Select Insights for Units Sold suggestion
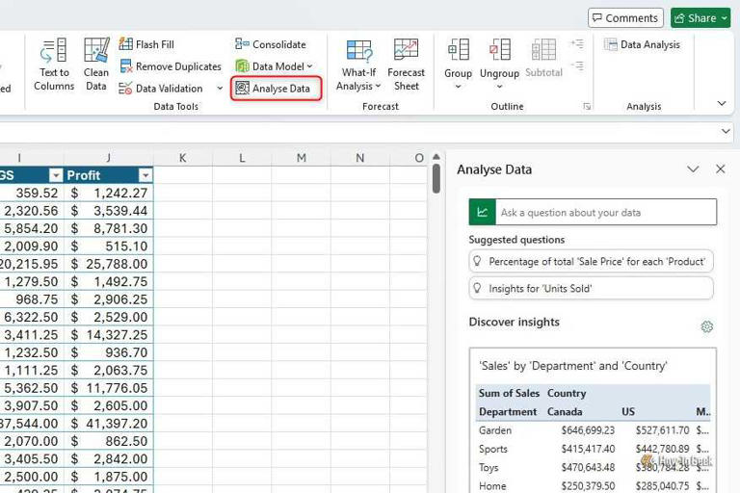Screen dimensions: 740x493 (591, 288)
